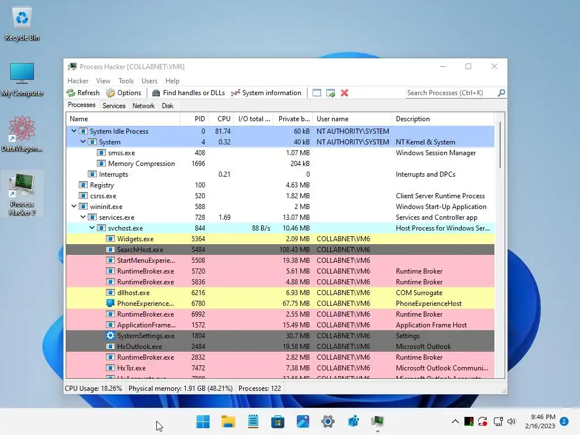Select the PhoneExperience process icon
This screenshot has height=435, width=580.
pyautogui.click(x=110, y=304)
